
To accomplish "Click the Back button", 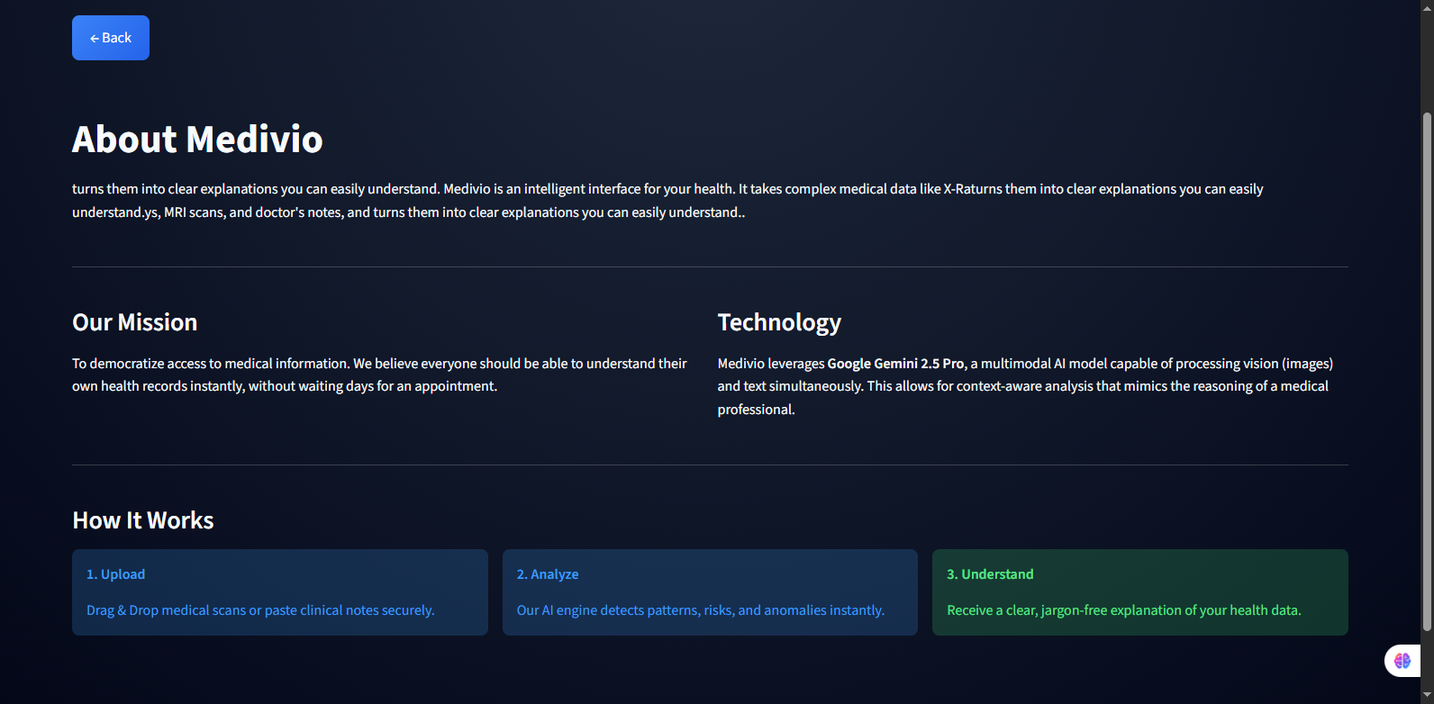I will (111, 38).
